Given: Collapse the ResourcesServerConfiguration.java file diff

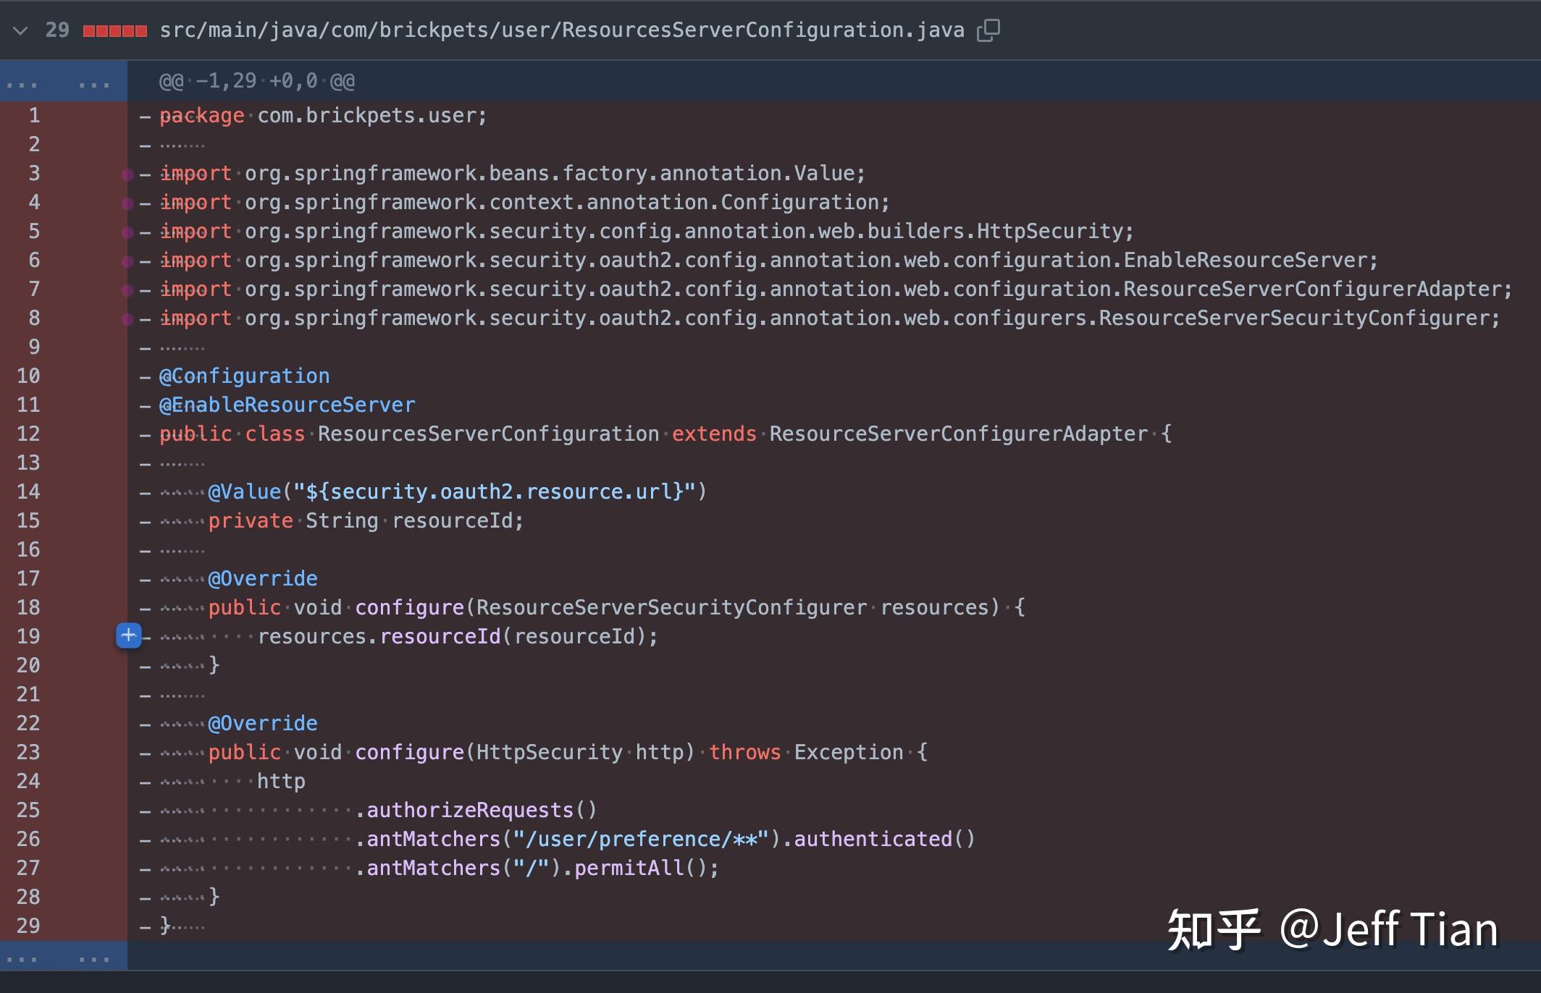Looking at the screenshot, I should click(x=20, y=30).
